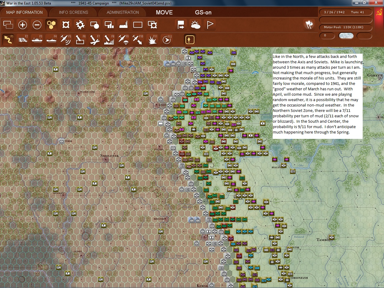Screen dimensions: 384x288
Task: Select the F6 bomb unit mode
Action: (80, 39)
